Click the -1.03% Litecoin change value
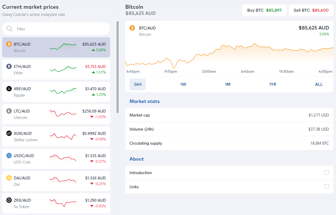The width and height of the screenshot is (336, 215). [100, 117]
